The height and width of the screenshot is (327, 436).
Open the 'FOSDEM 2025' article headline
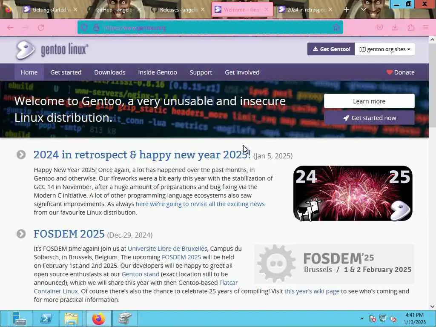coord(69,234)
